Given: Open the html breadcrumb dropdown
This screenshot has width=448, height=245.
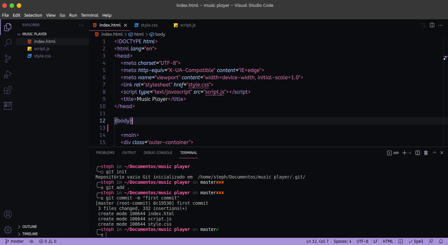Looking at the screenshot, I should coord(136,34).
